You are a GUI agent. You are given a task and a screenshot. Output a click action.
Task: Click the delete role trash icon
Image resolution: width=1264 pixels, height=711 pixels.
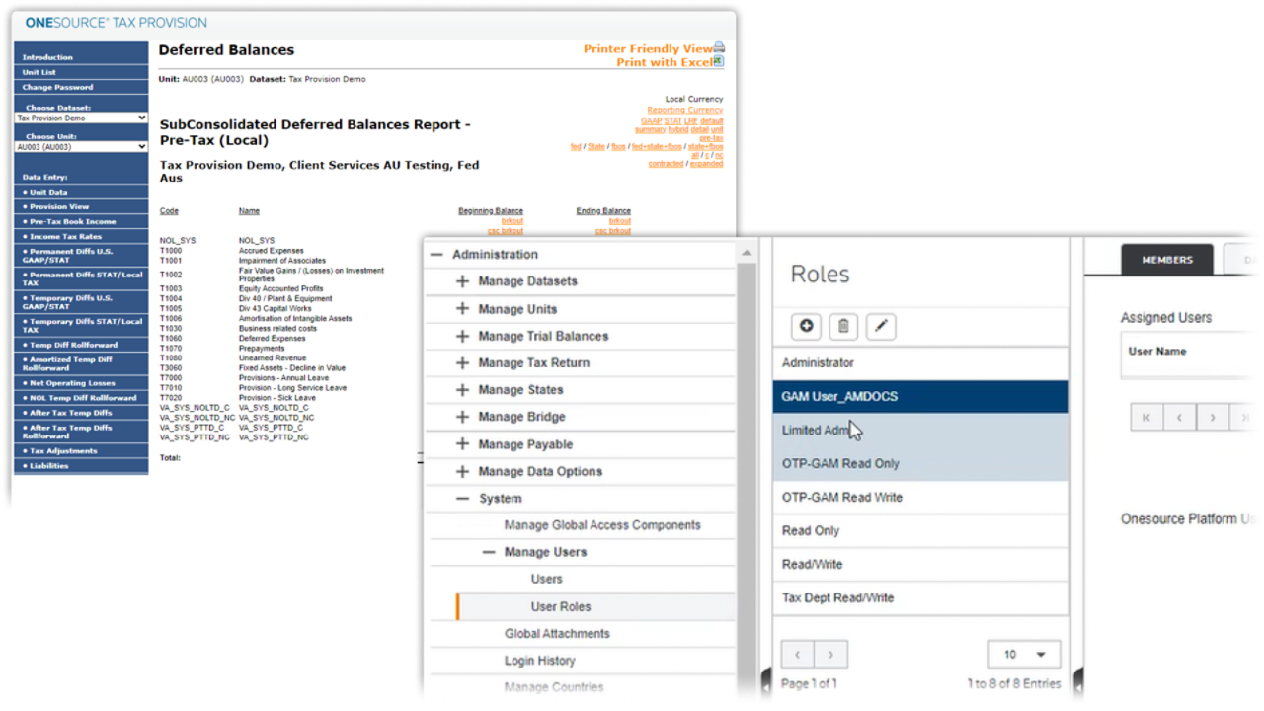[x=843, y=326]
